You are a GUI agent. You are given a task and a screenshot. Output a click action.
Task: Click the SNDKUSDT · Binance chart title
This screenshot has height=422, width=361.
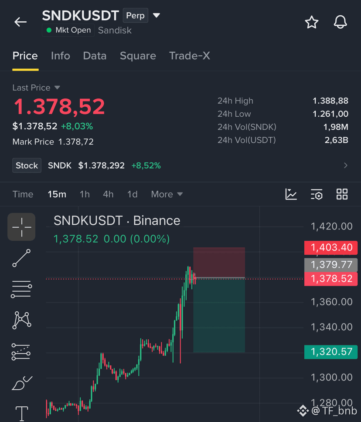(117, 221)
